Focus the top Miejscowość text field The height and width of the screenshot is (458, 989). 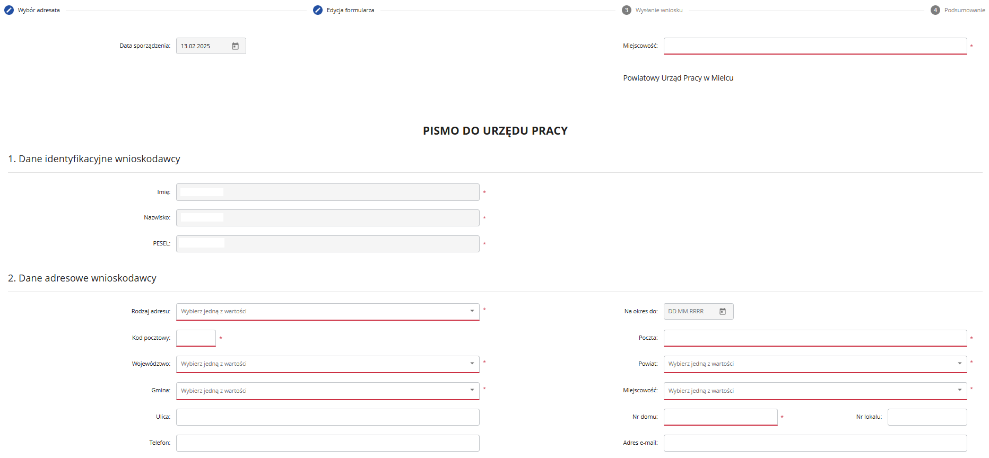point(815,46)
